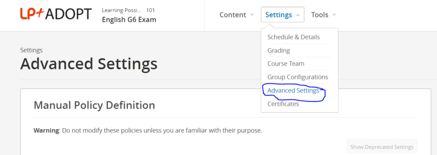Collapse Settings menu using its up arrow
437x155 pixels.
click(x=297, y=15)
